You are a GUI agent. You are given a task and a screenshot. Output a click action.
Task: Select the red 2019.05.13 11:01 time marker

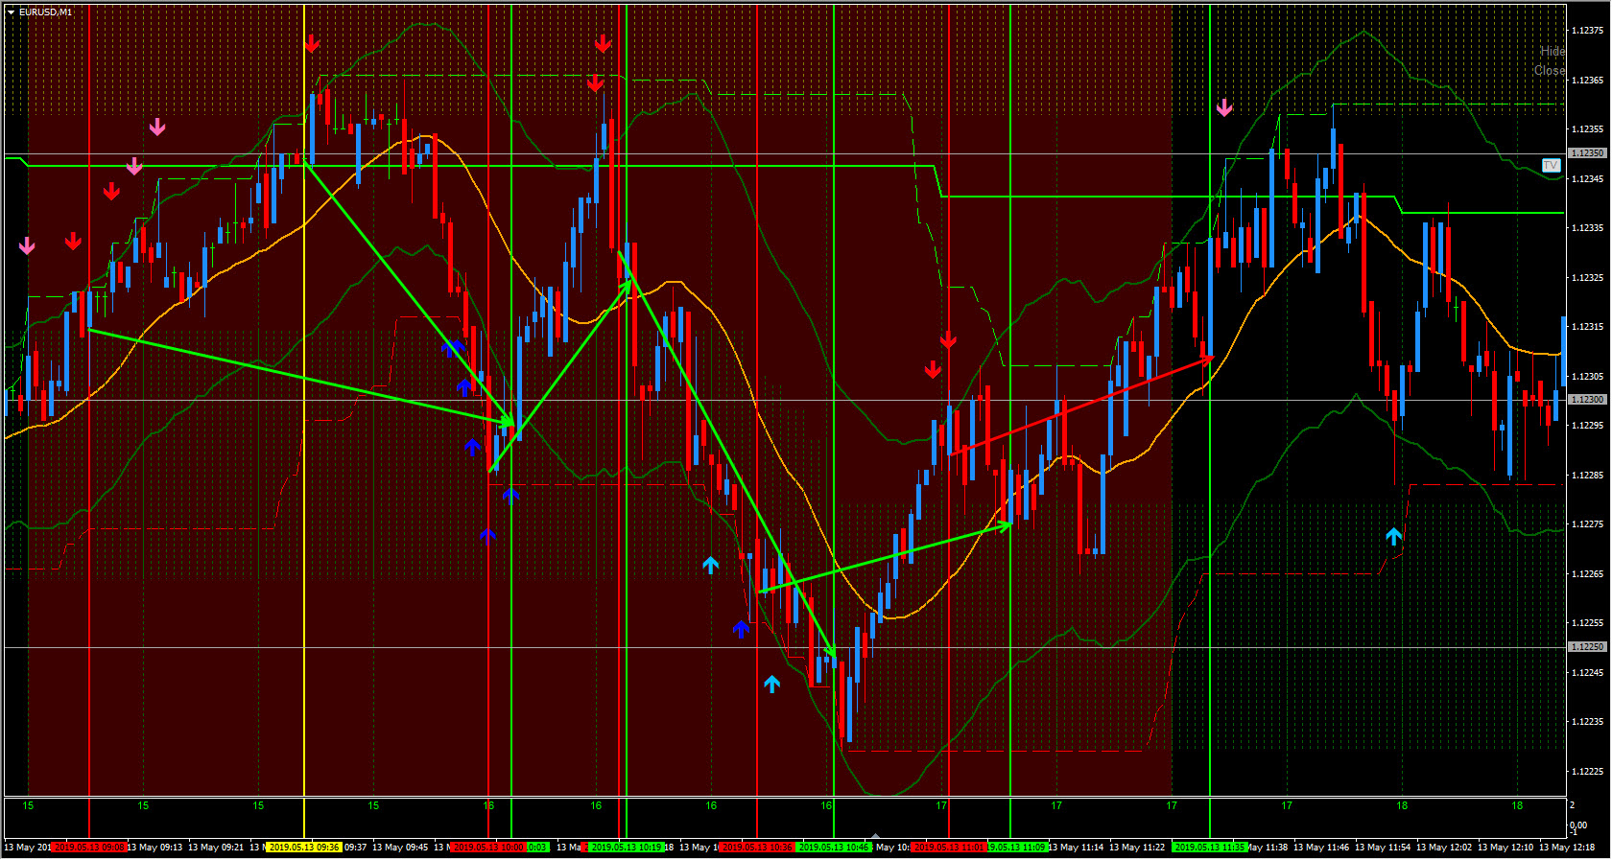[x=949, y=848]
